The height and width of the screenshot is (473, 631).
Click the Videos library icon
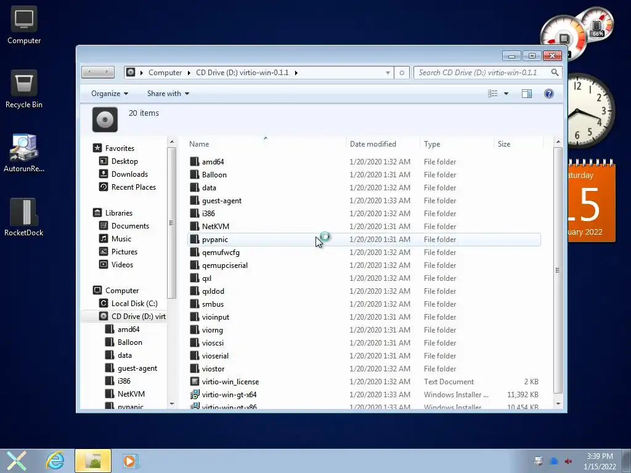104,264
